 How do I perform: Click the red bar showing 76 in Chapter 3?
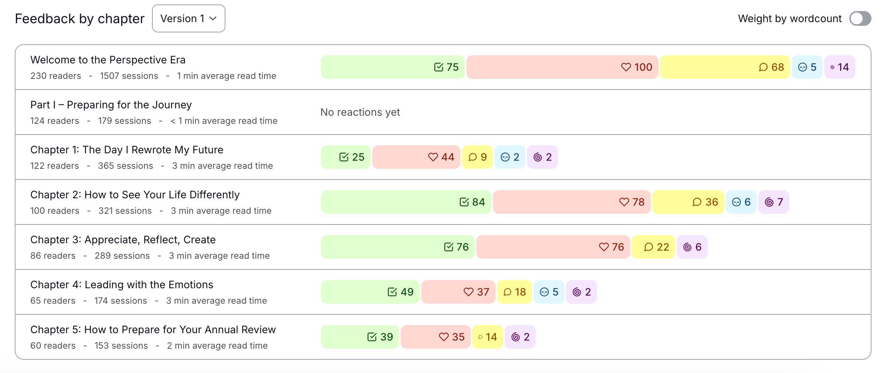click(553, 247)
